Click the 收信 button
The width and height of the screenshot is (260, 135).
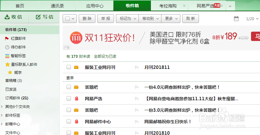click(x=14, y=17)
